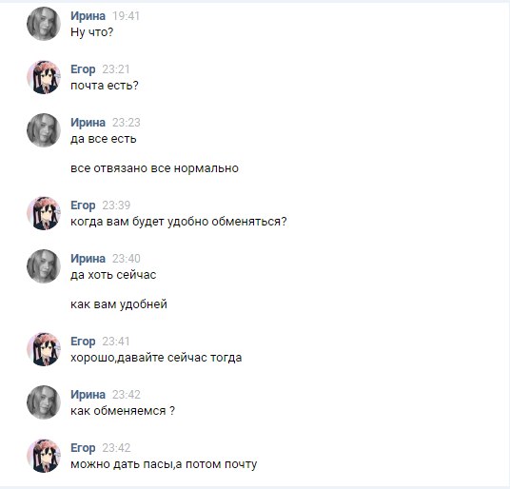Select the message 'можно дать пасы,а потом почту'
Viewport: 510px width, 489px height.
164,464
